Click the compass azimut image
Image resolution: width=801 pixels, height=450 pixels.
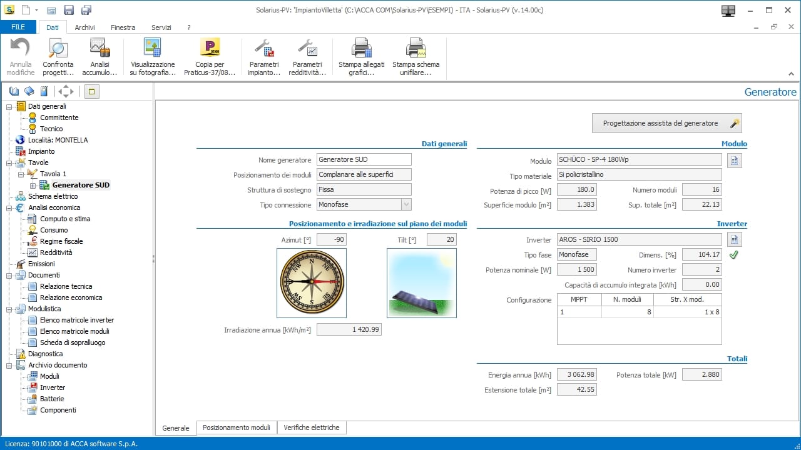point(312,283)
